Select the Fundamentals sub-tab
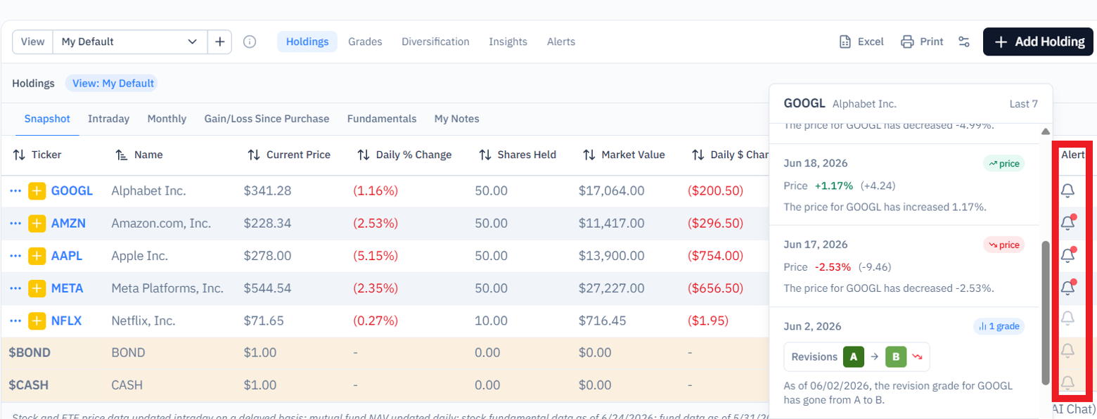The height and width of the screenshot is (419, 1097). pyautogui.click(x=382, y=119)
